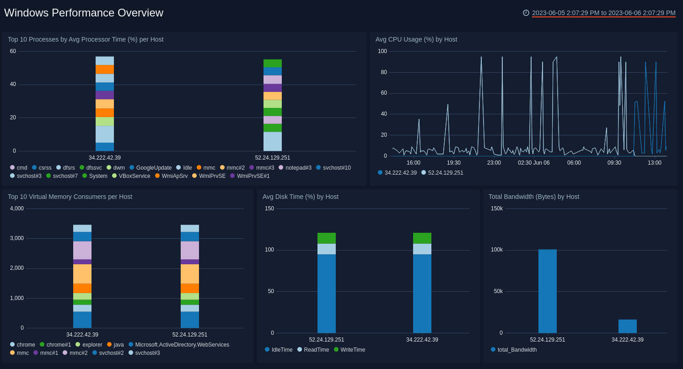The image size is (683, 369).
Task: Toggle the dfssvc legend entry
Action: 91,168
